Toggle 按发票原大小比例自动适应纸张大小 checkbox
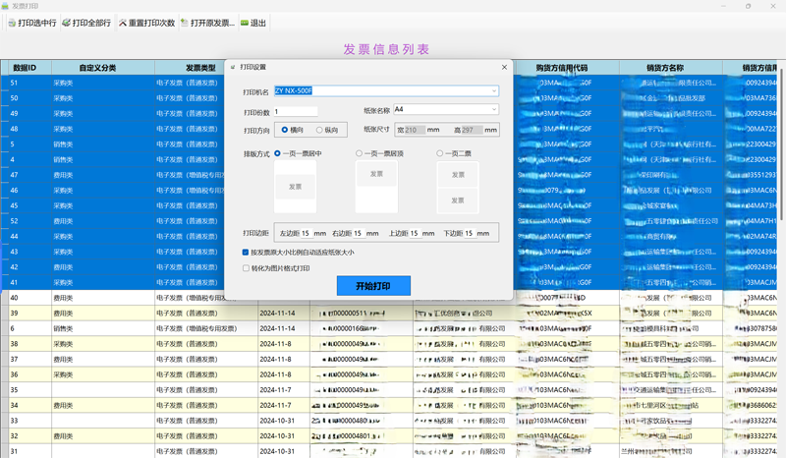Viewport: 786px width, 458px height. pyautogui.click(x=246, y=253)
